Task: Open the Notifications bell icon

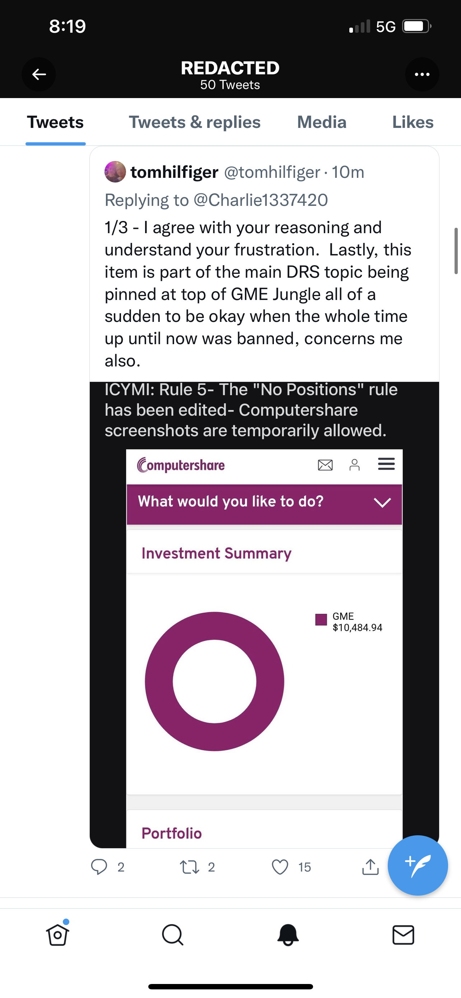Action: 288,935
